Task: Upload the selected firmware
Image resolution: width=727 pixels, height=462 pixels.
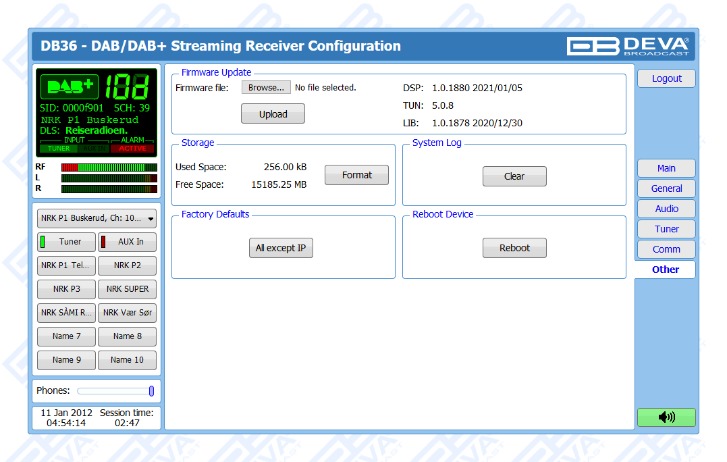Action: pyautogui.click(x=273, y=114)
